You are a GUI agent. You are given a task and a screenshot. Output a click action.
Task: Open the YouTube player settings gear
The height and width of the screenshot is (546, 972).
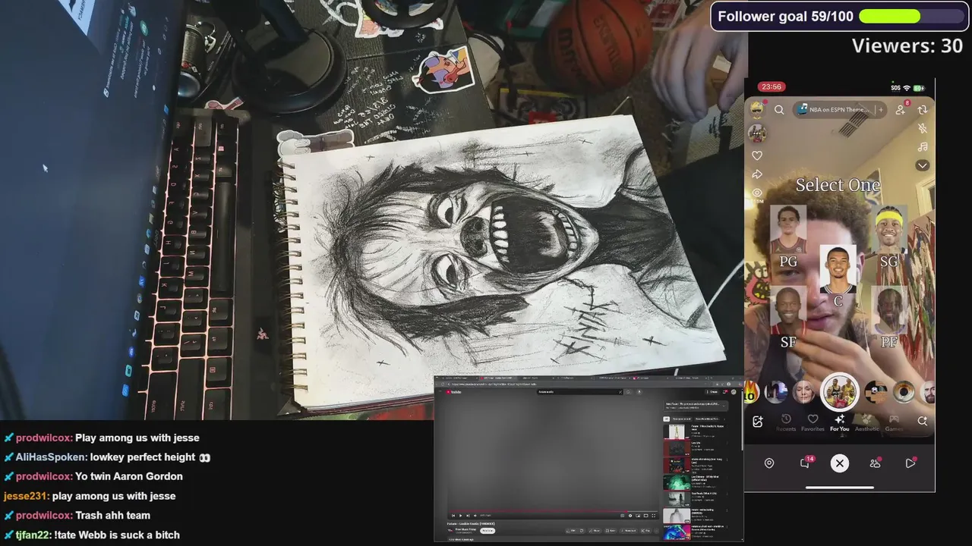click(x=630, y=516)
